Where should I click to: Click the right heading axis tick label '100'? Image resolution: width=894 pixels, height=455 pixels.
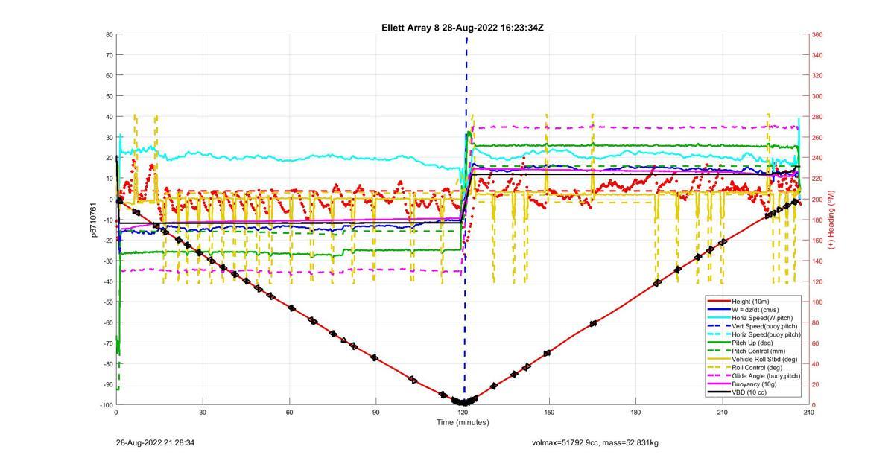(817, 302)
